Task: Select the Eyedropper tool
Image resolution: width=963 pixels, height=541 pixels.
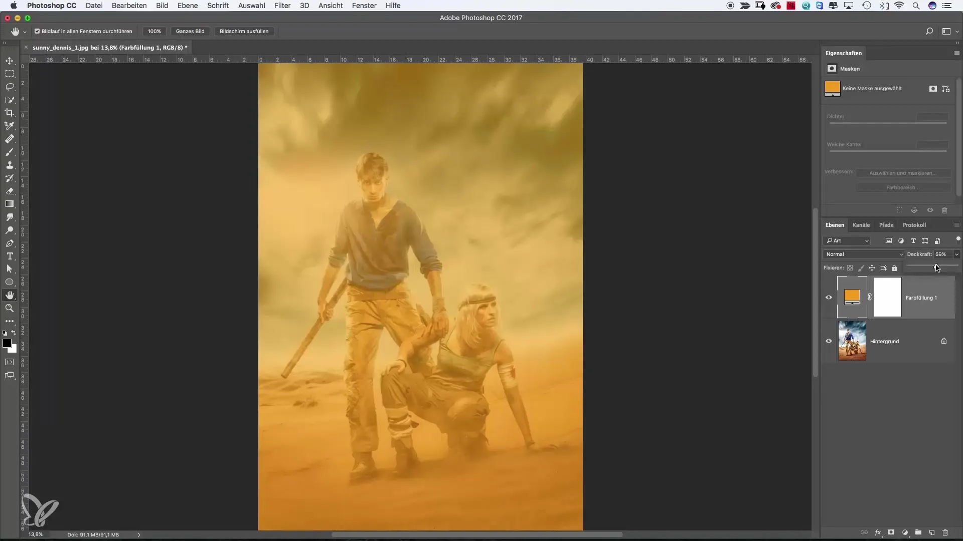Action: (x=10, y=126)
